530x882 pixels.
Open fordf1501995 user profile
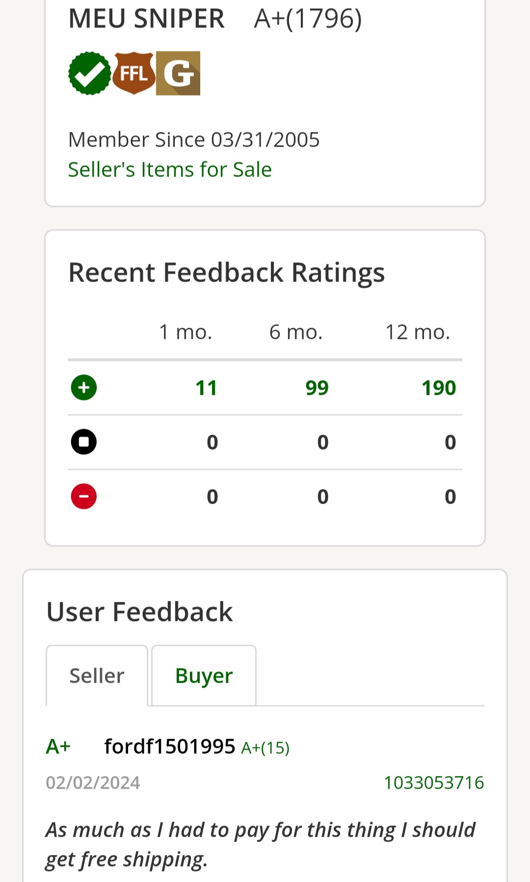pos(170,747)
